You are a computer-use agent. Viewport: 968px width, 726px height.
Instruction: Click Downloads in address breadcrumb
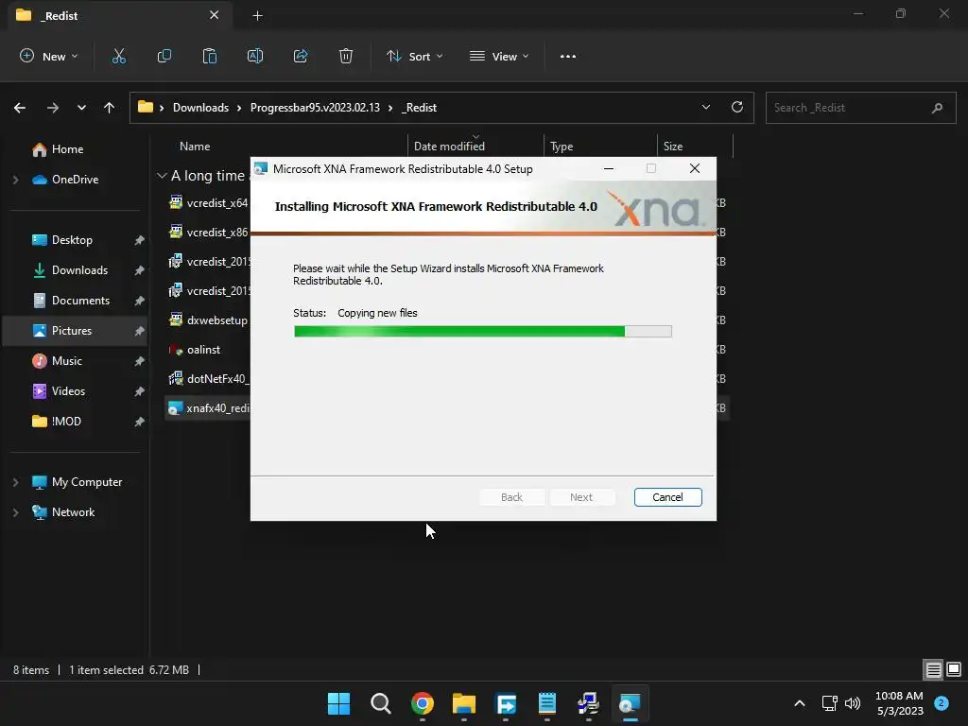pyautogui.click(x=200, y=108)
